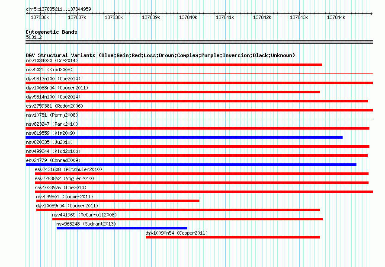Click the chr5:137835611..137844959 region label
The image size is (385, 267).
point(58,9)
